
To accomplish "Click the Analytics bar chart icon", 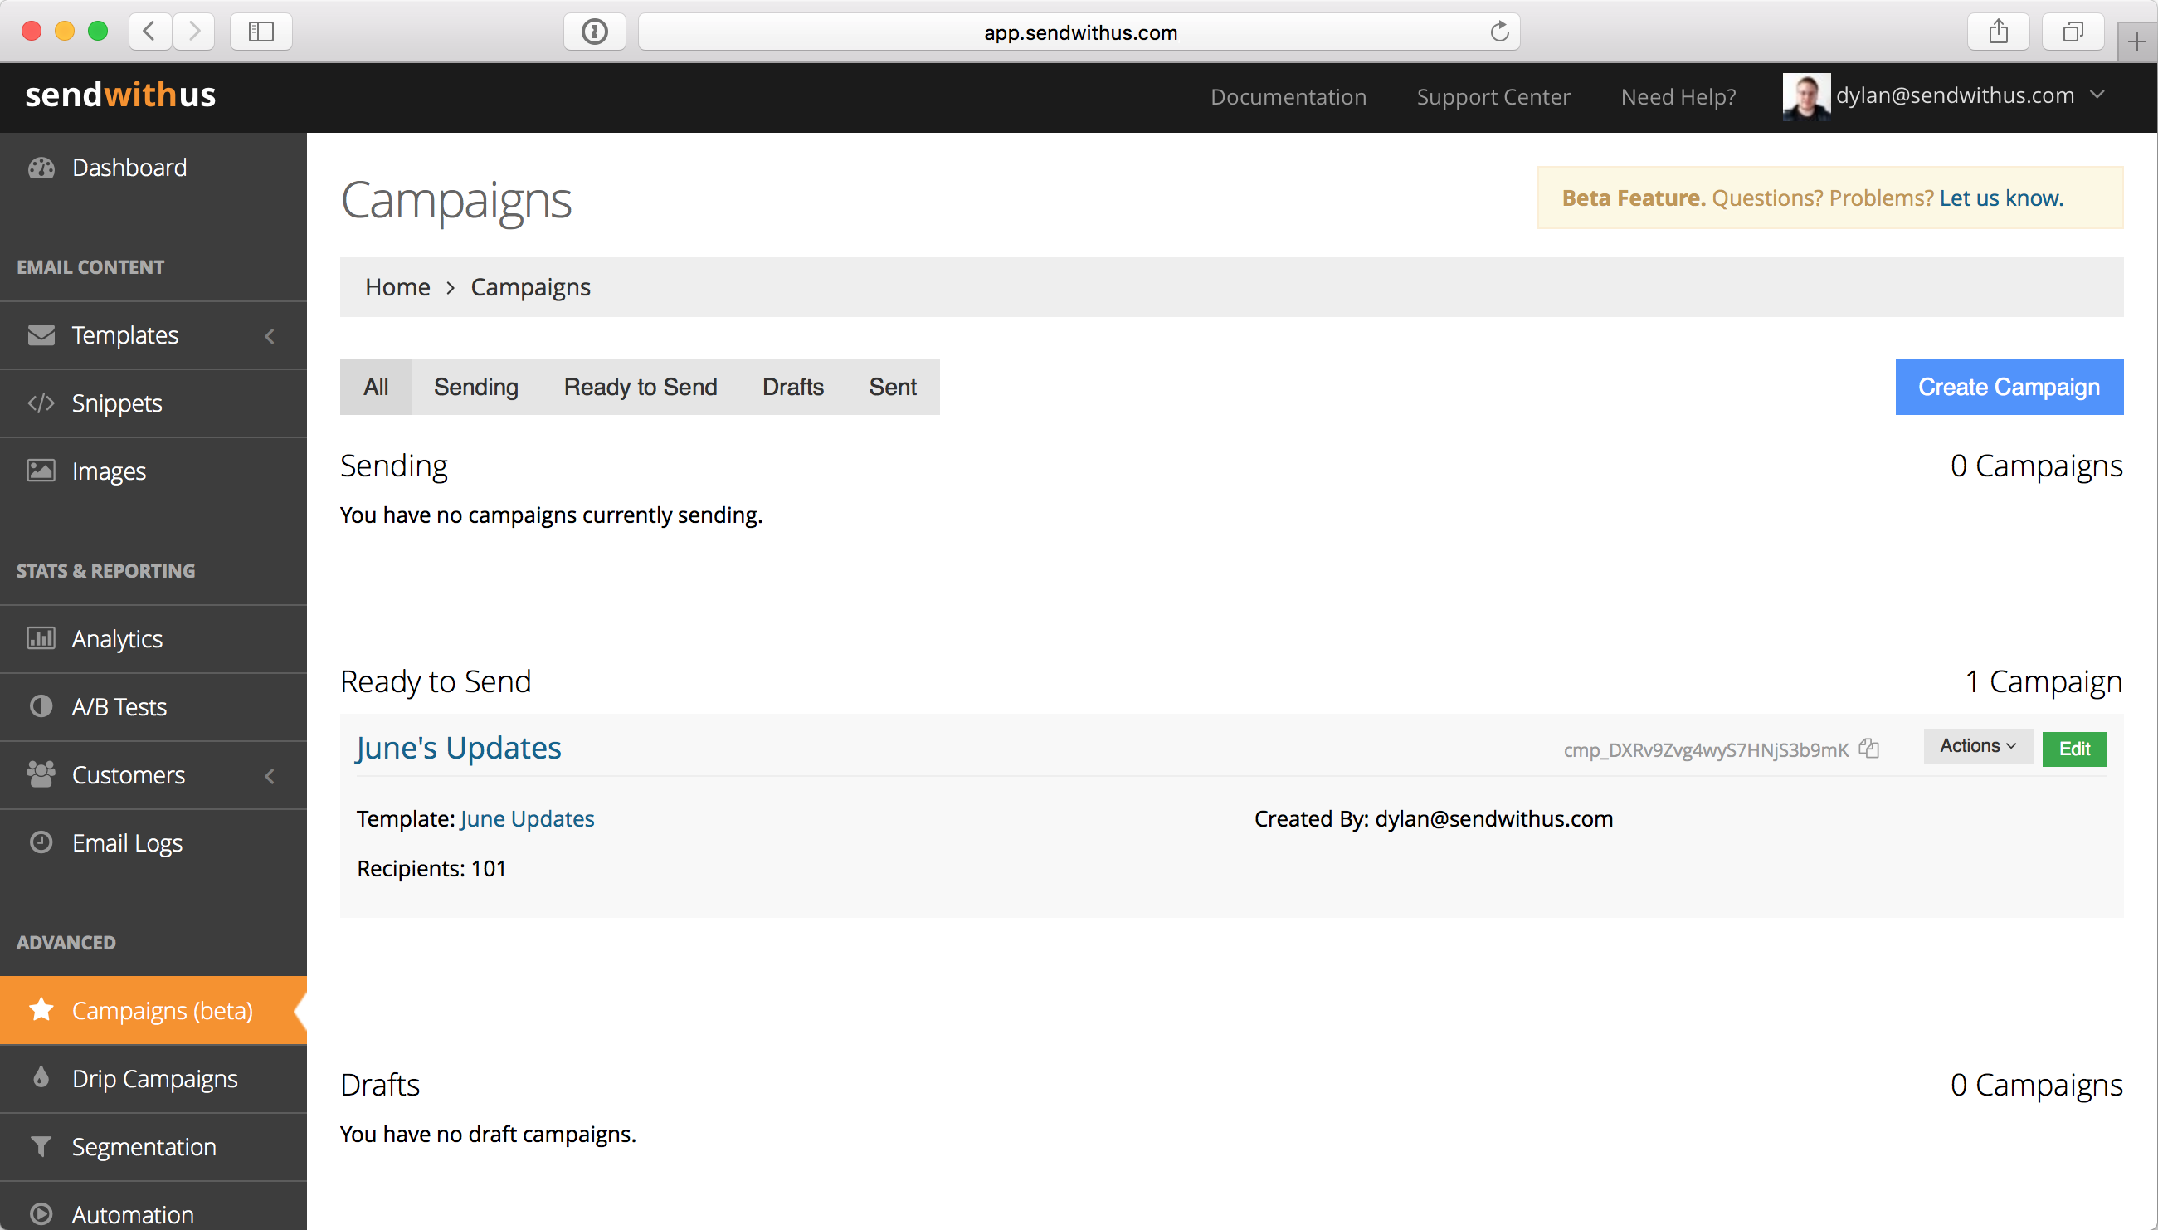I will [41, 637].
